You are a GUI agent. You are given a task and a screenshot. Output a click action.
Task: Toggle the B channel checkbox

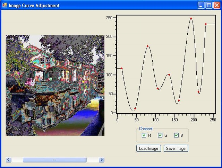tap(176, 135)
